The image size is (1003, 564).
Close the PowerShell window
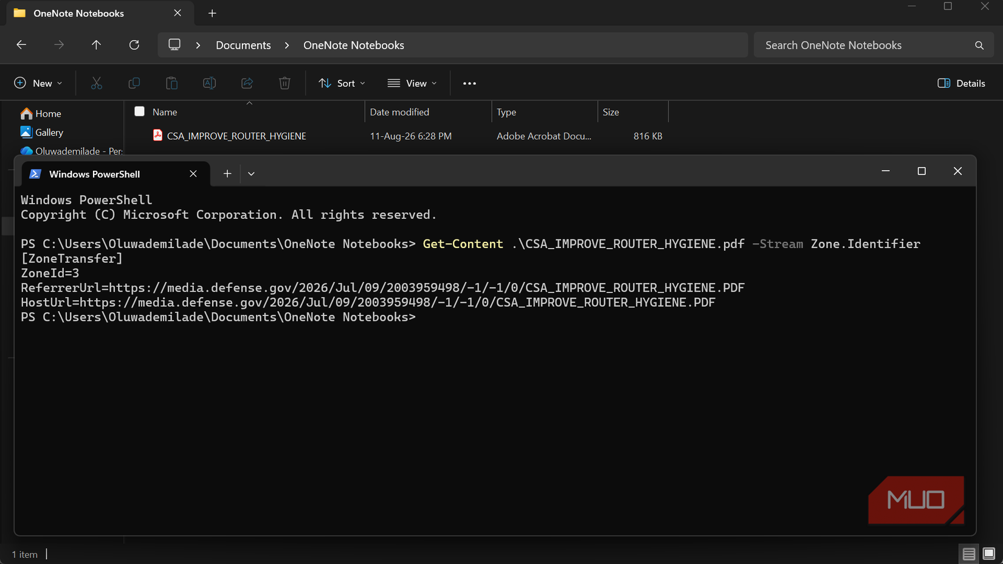point(958,171)
